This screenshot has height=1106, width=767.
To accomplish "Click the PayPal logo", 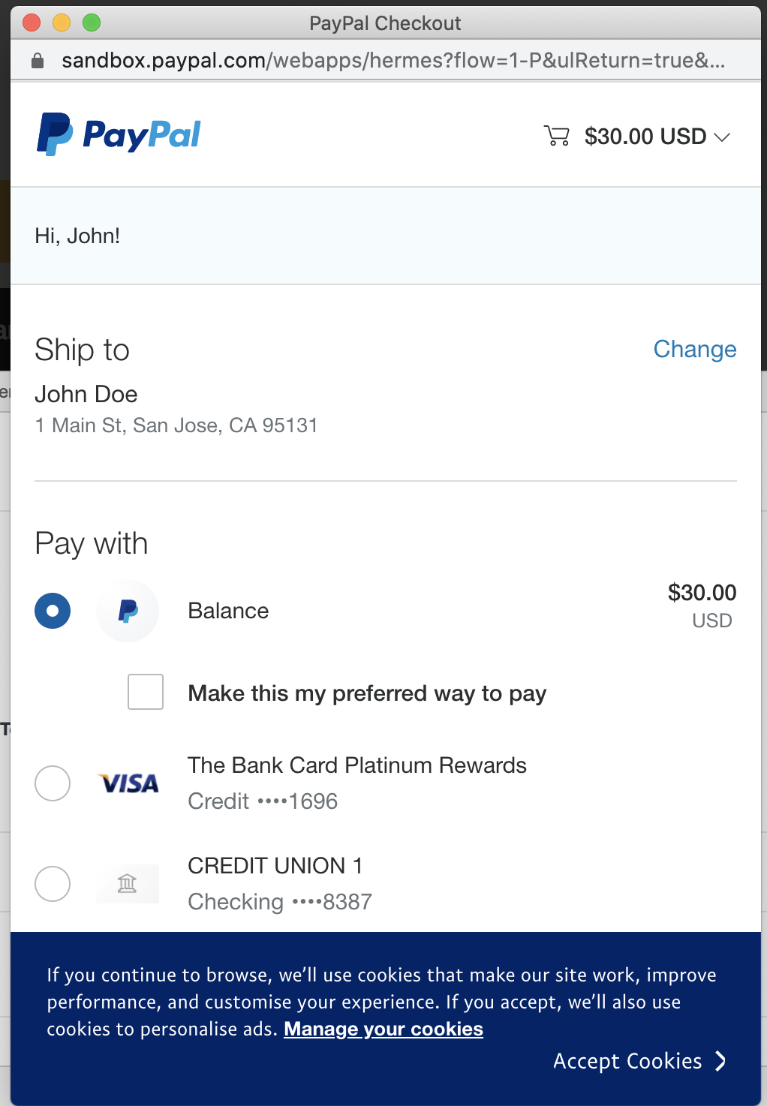I will point(119,135).
